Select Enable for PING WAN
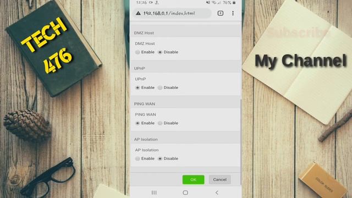 pyautogui.click(x=137, y=123)
